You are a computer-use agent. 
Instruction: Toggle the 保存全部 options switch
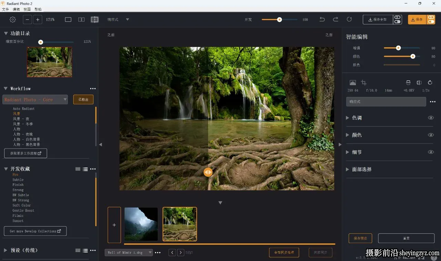(x=398, y=20)
